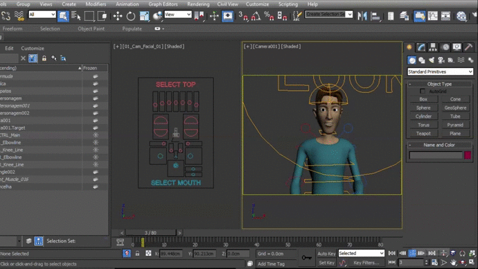Open the selection filter All dropdown

coord(42,15)
